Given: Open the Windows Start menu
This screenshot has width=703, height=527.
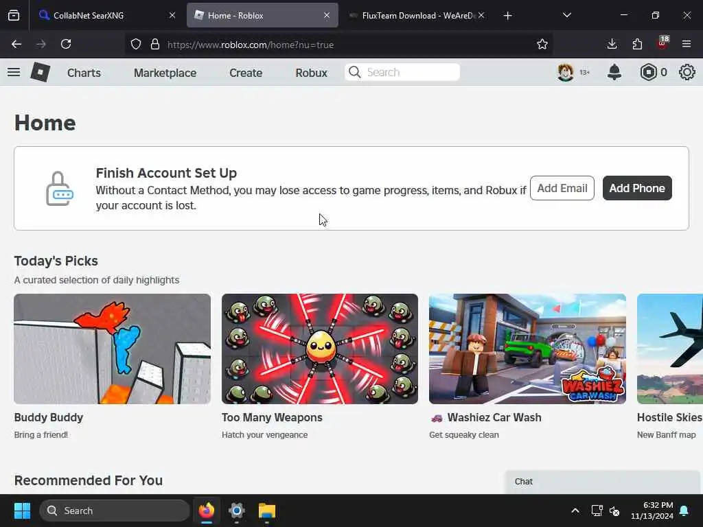Looking at the screenshot, I should click(x=22, y=511).
